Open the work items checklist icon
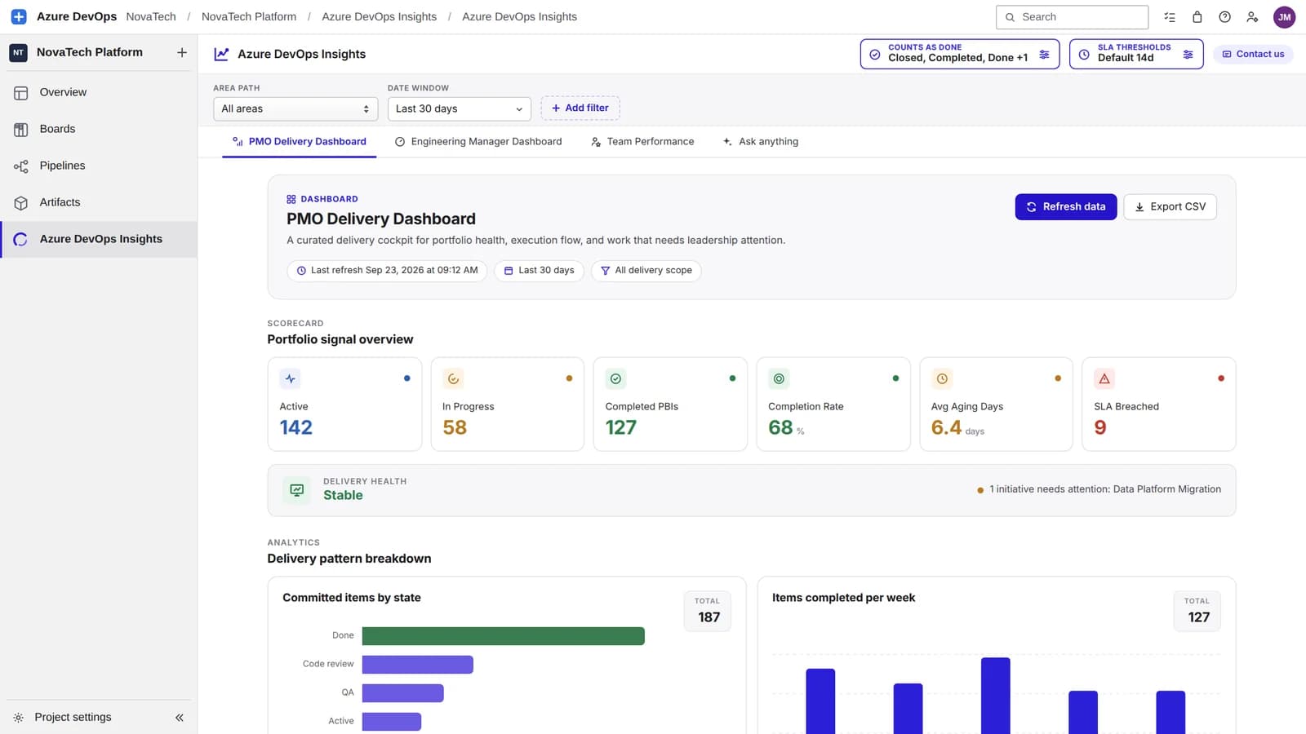Screen dimensions: 1306x734 pos(1170,17)
